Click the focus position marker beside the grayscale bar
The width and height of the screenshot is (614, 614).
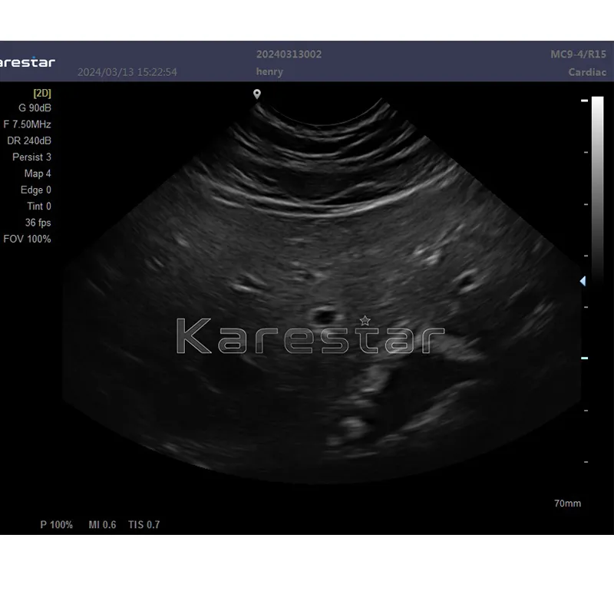click(583, 281)
